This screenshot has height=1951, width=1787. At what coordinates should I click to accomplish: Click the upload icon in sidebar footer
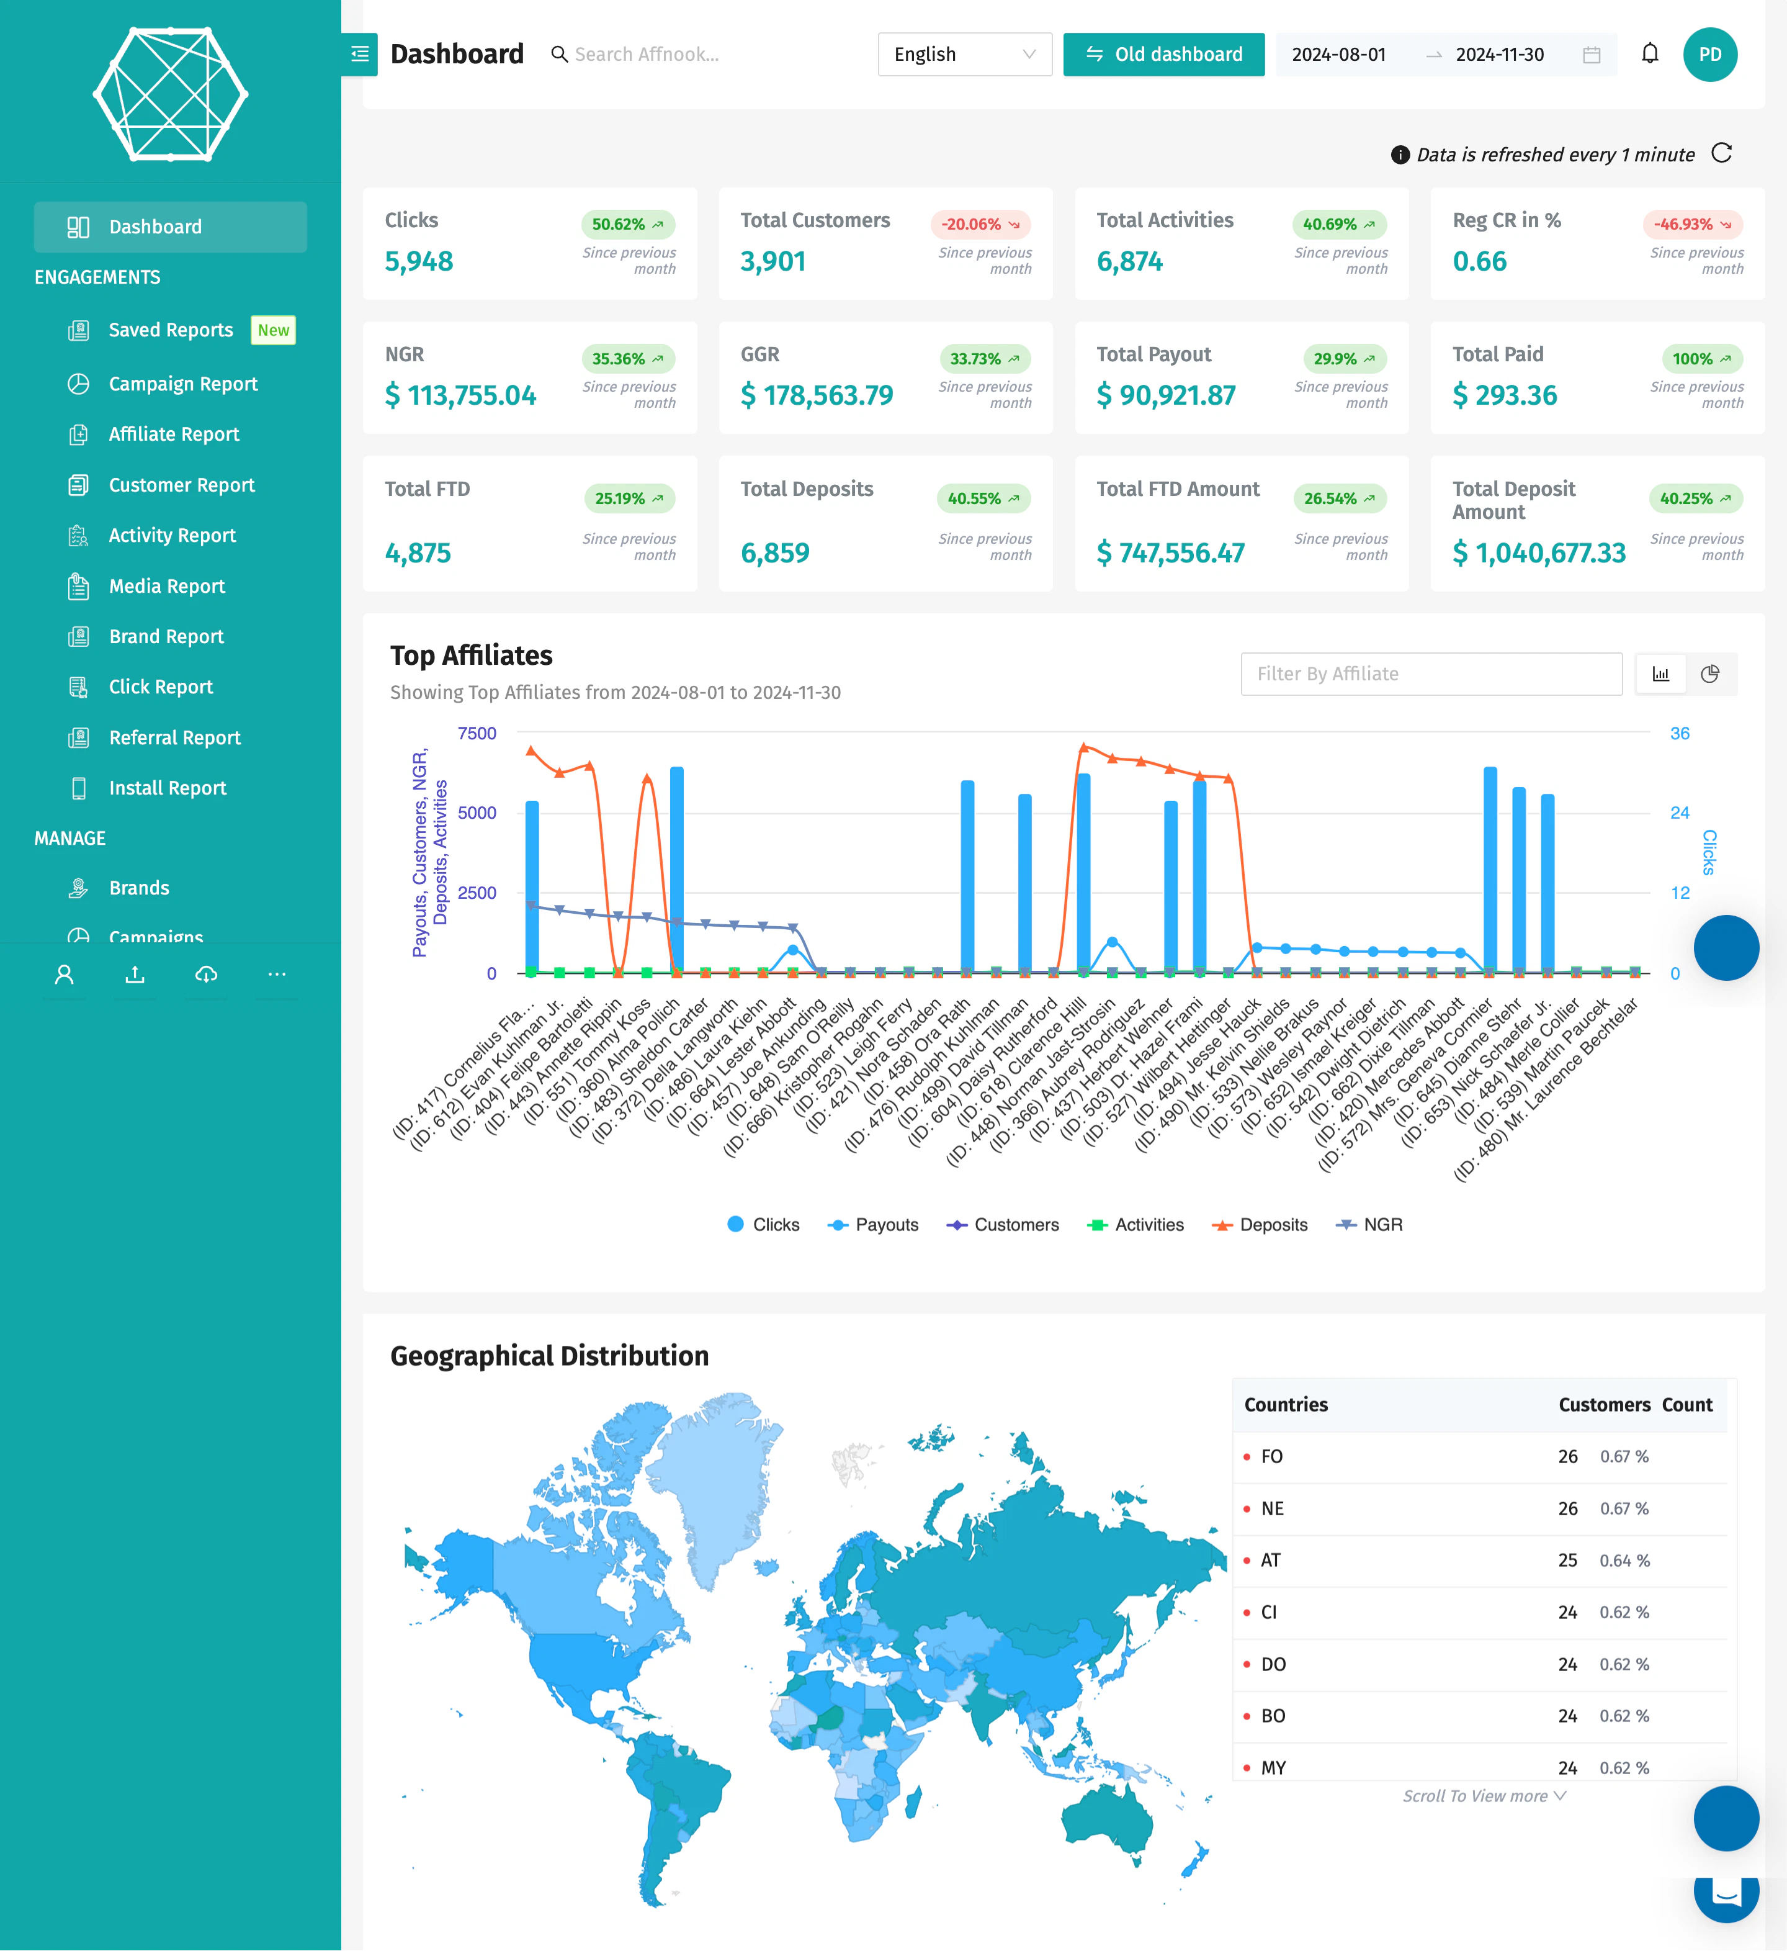pos(135,975)
